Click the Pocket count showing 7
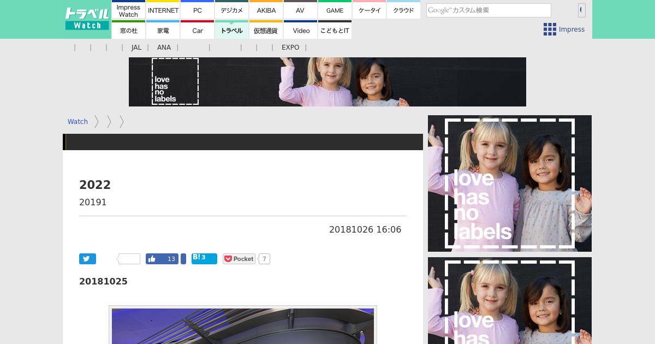Screen dimensions: 655x344 (x=264, y=259)
